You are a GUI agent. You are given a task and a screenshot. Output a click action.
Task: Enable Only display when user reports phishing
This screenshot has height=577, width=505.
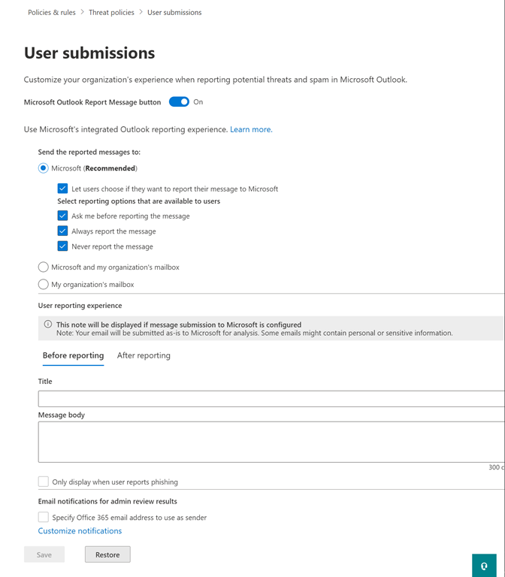click(44, 482)
